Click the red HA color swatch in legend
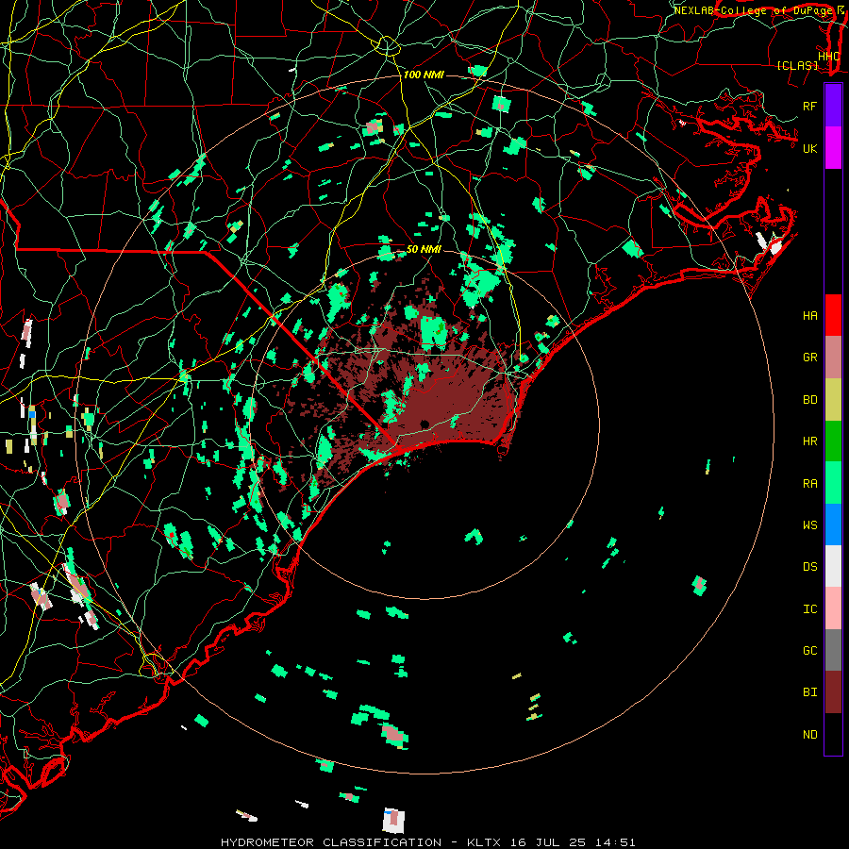849x849 pixels. pos(833,315)
